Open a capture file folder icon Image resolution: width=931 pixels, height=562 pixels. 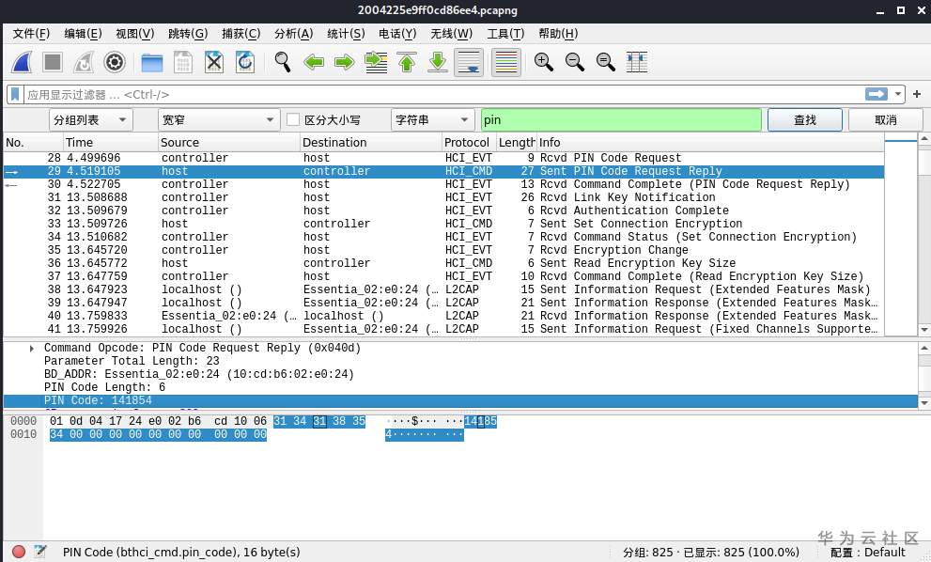point(152,62)
